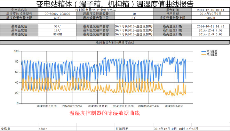Click the monitor quantity value 10
230x131 pixels.
pos(134,14)
